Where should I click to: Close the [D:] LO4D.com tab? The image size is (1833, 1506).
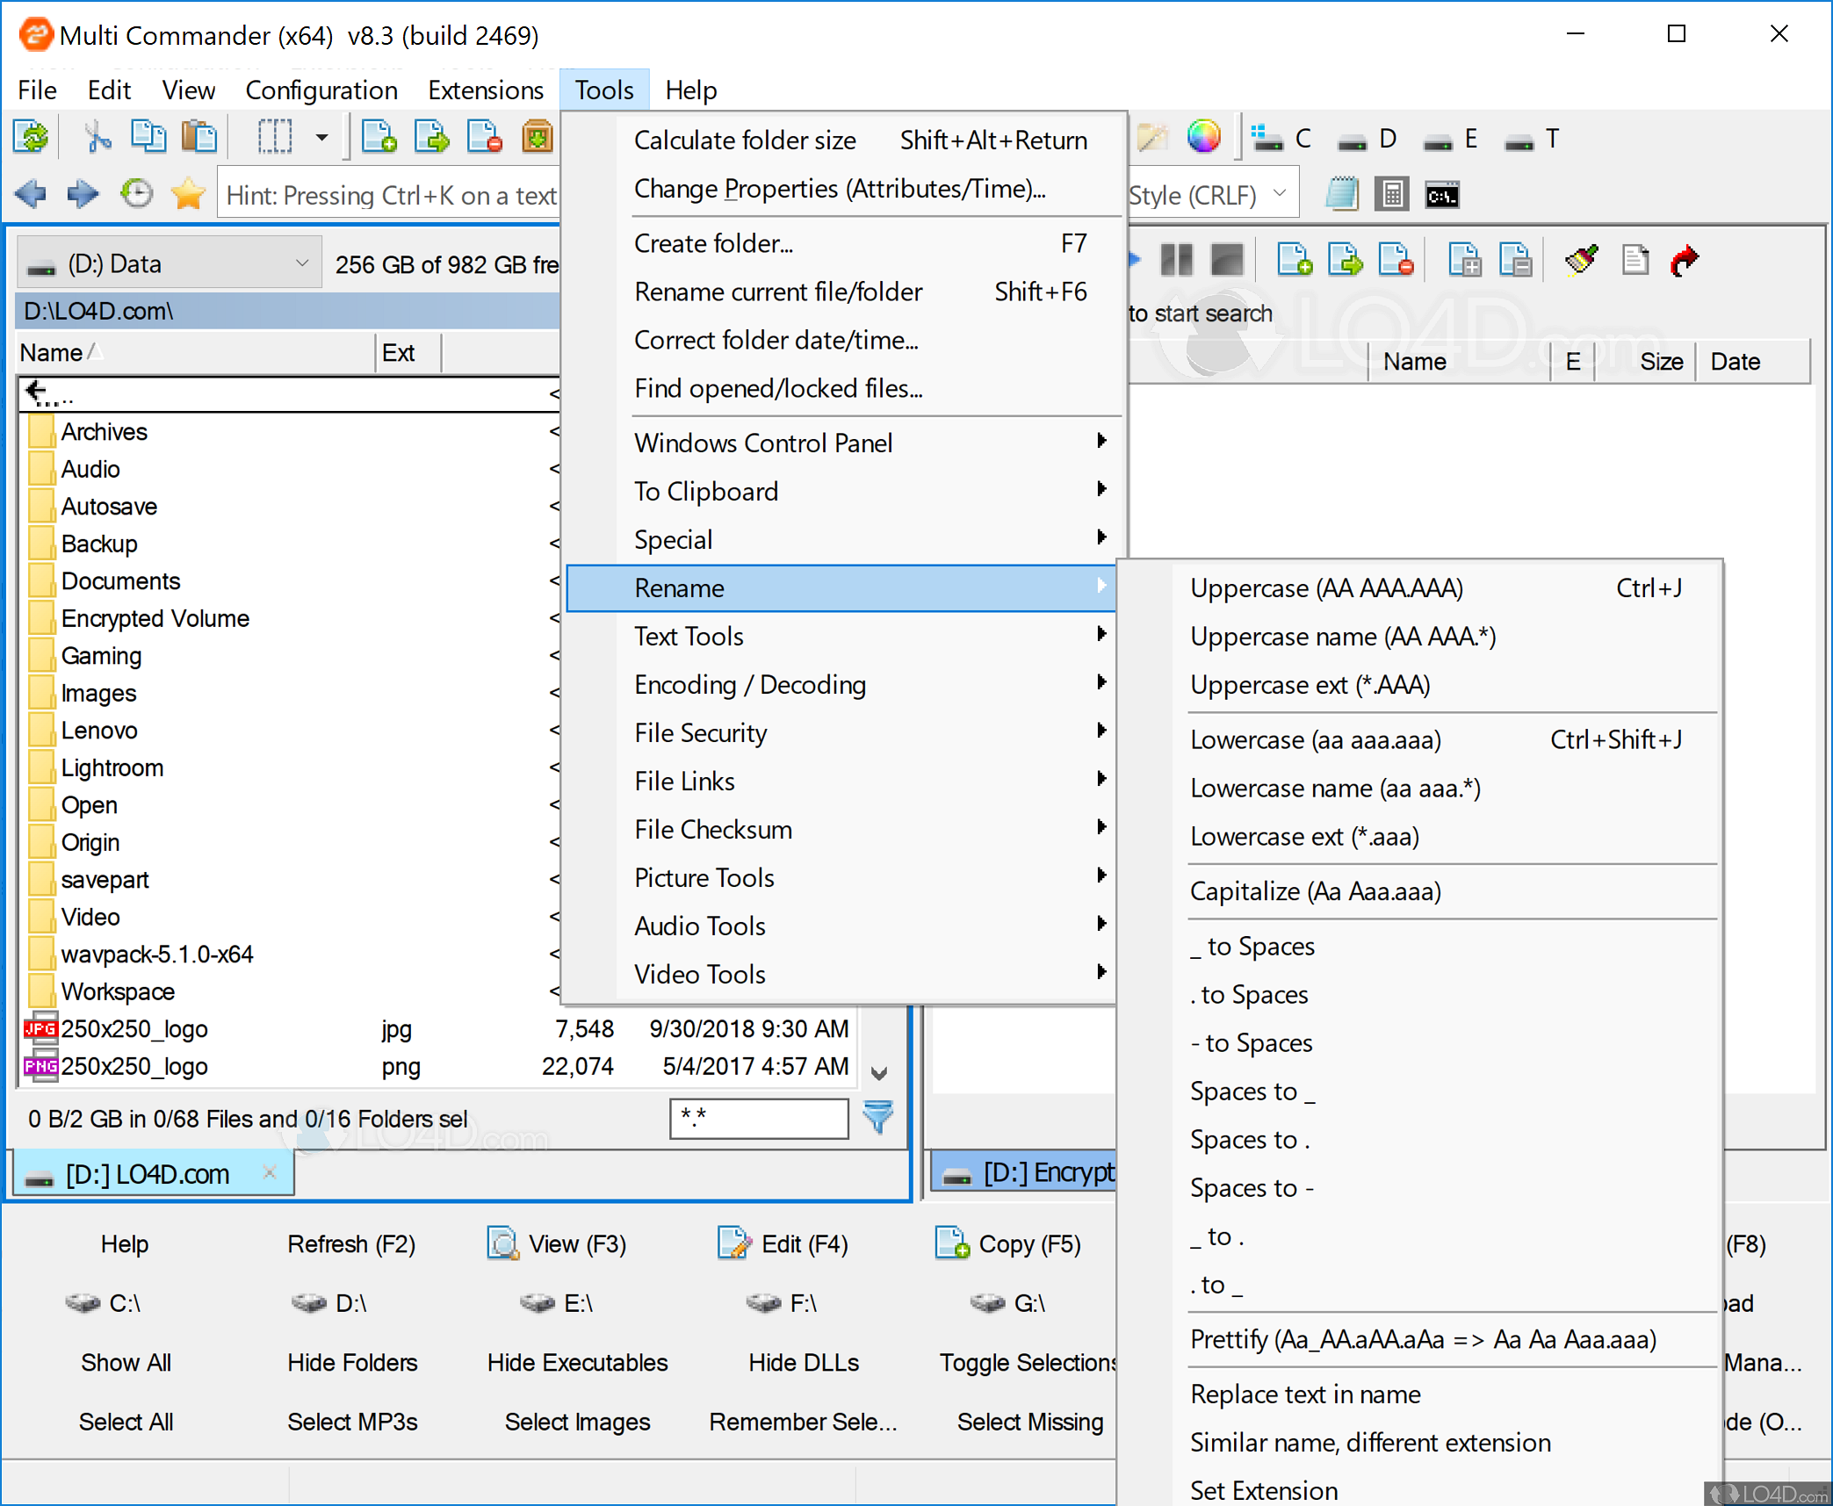pos(269,1172)
